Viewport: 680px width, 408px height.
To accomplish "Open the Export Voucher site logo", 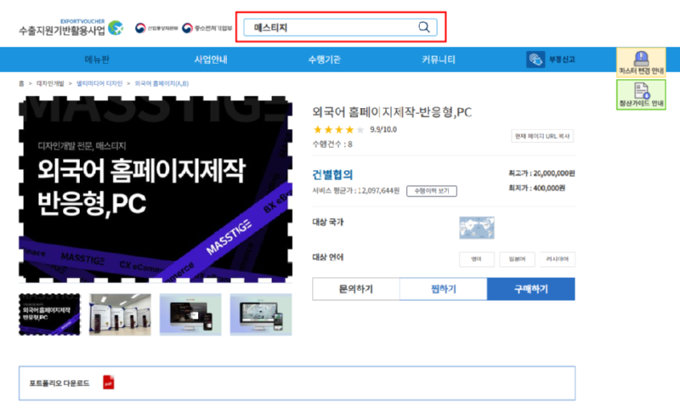I will pos(71,27).
